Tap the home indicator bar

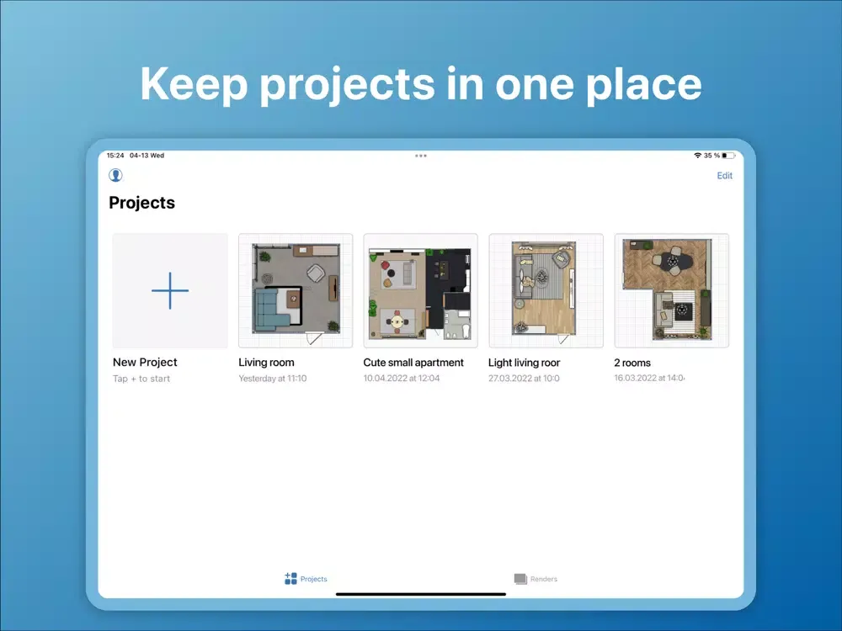(421, 594)
